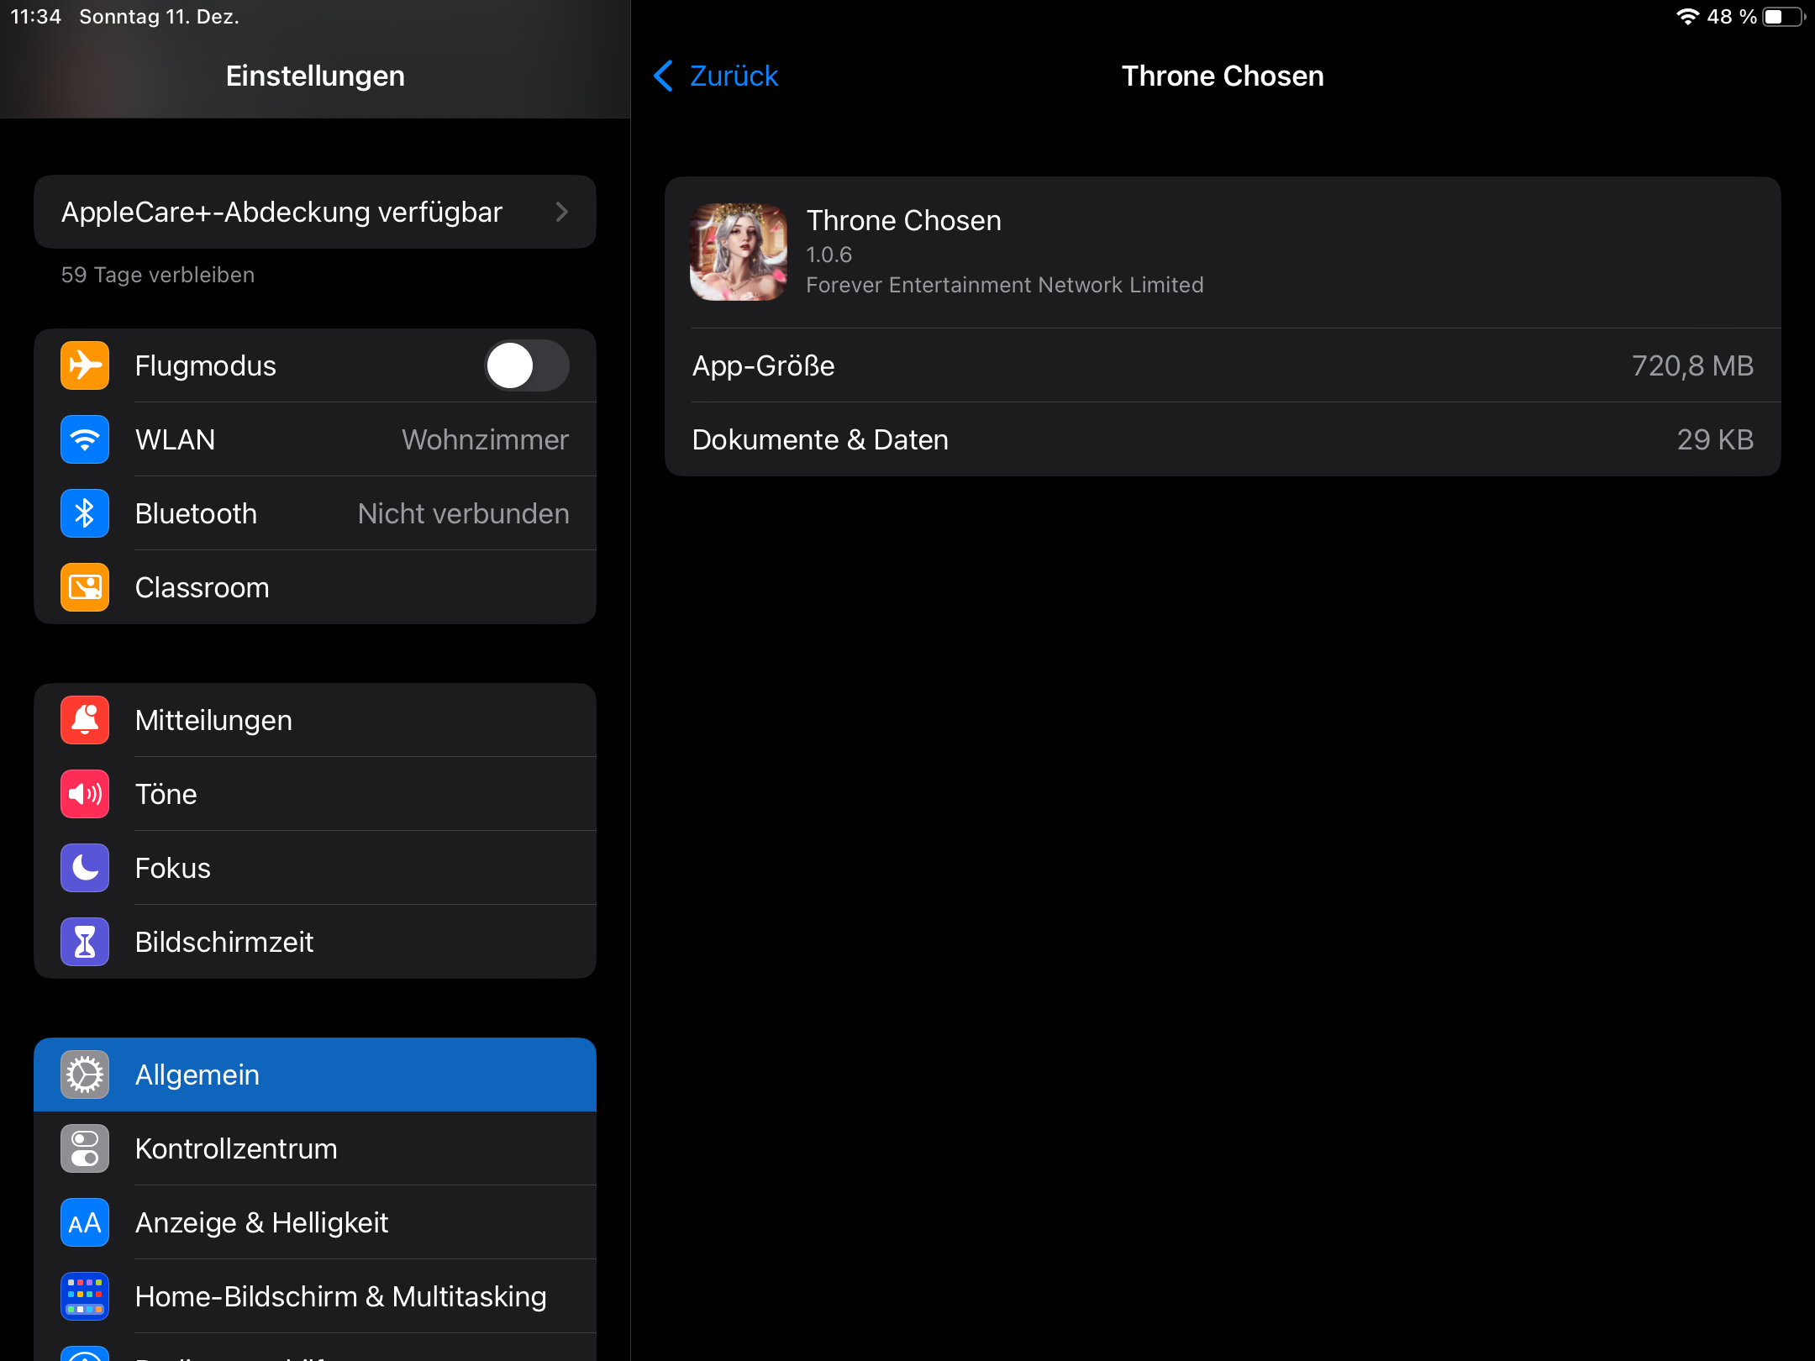Tap the Kontrollzentrum toggles icon

(x=85, y=1148)
